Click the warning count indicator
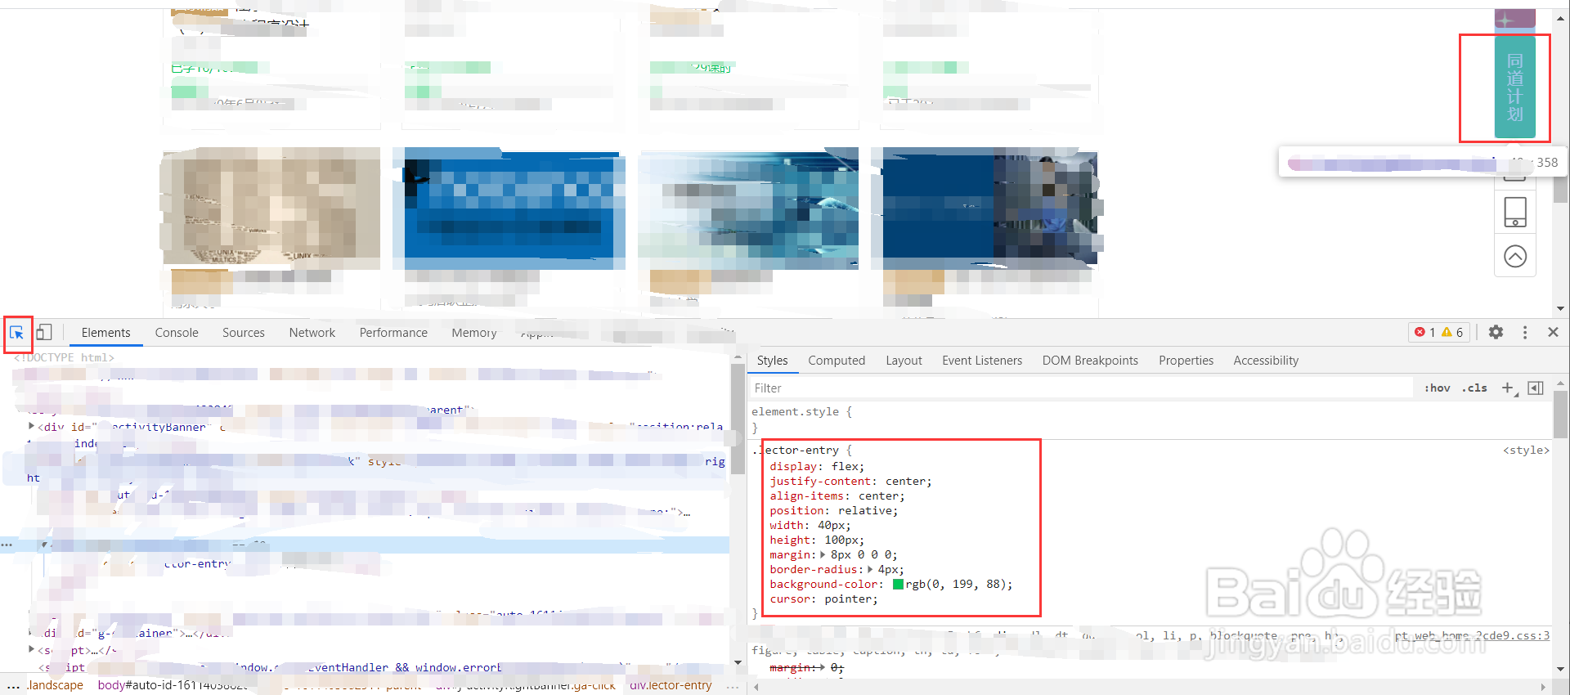This screenshot has width=1570, height=695. [x=1453, y=332]
